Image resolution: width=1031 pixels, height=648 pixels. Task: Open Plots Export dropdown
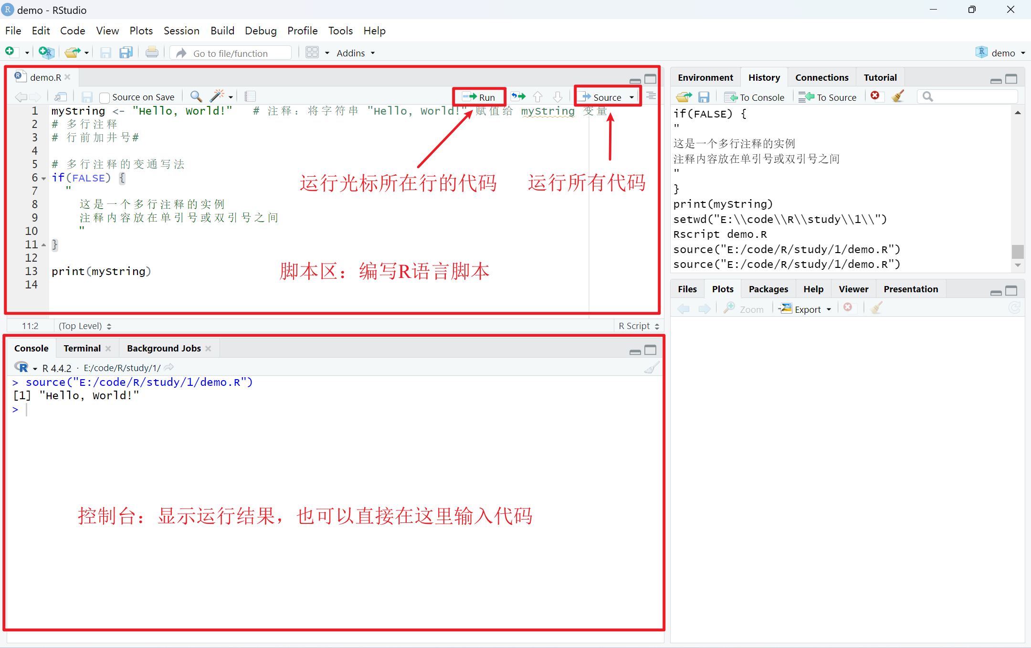[x=805, y=309]
